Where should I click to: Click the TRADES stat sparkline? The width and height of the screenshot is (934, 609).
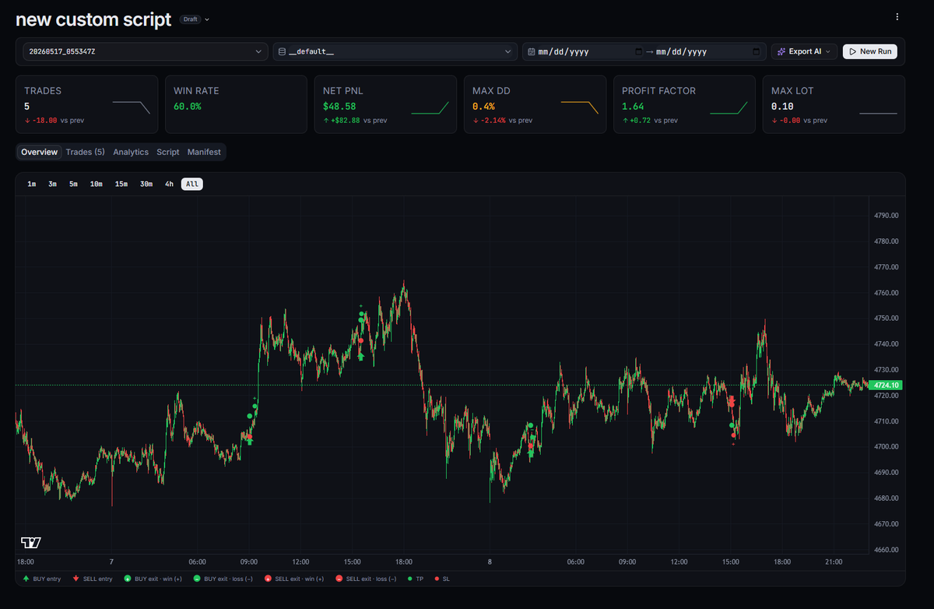click(x=131, y=107)
